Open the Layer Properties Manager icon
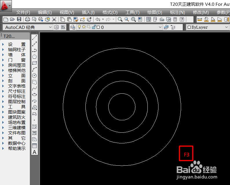Image resolution: width=230 pixels, height=185 pixels. pos(73,27)
